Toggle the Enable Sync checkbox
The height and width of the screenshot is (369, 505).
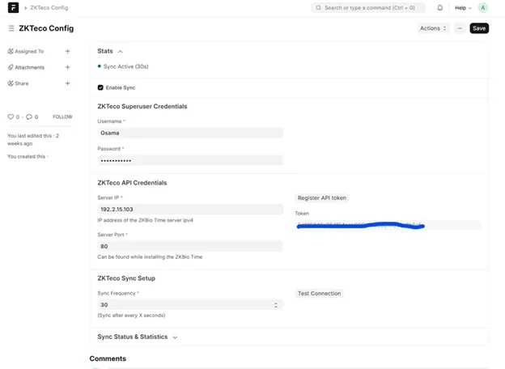(x=100, y=87)
